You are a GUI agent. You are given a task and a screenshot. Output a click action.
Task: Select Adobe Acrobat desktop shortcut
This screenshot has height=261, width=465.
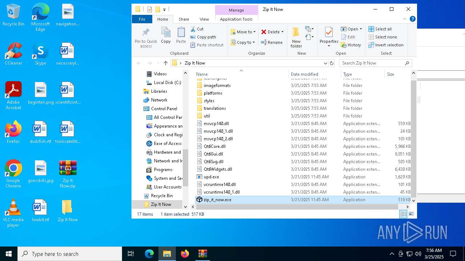[x=13, y=96]
